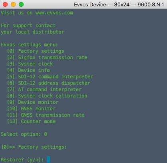Click the System clock calibration line

[x=47, y=96]
